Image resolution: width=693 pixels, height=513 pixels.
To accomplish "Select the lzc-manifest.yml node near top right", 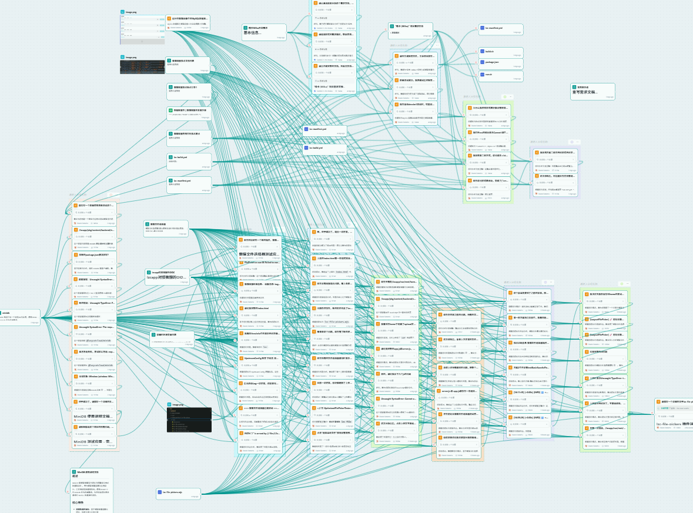I will pos(501,29).
